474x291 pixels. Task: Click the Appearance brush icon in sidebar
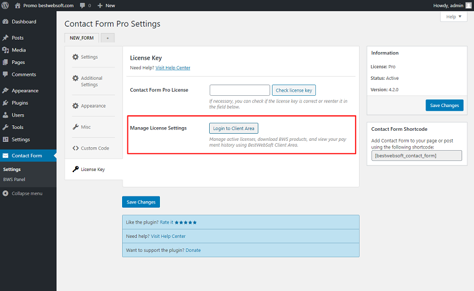5,90
